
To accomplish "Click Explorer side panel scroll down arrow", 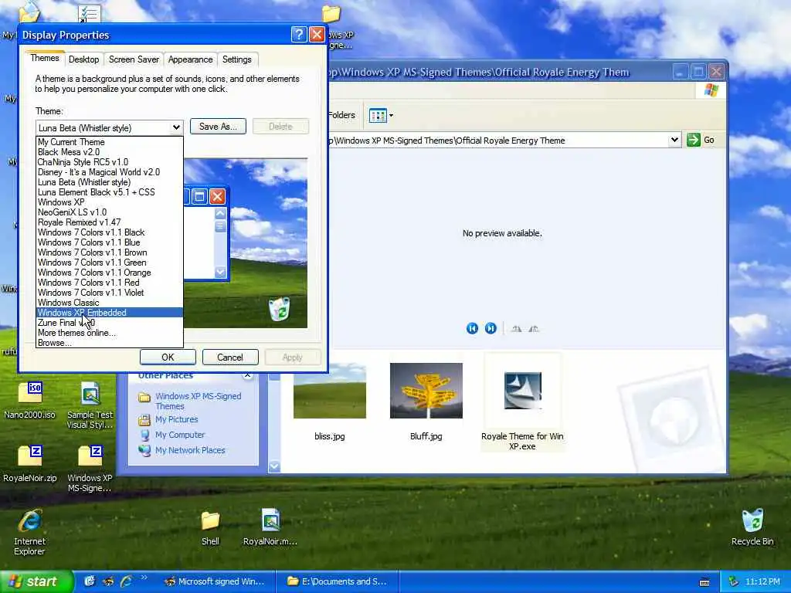I will tap(274, 466).
